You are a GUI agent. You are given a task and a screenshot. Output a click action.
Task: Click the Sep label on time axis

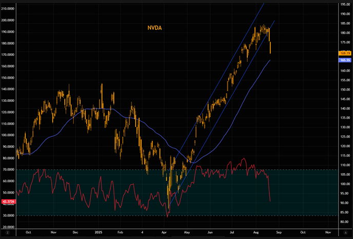coord(280,232)
